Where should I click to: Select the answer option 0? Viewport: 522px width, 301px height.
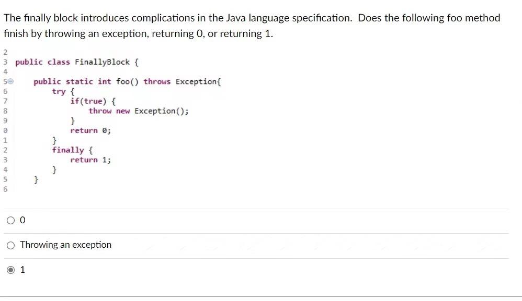[x=11, y=220]
